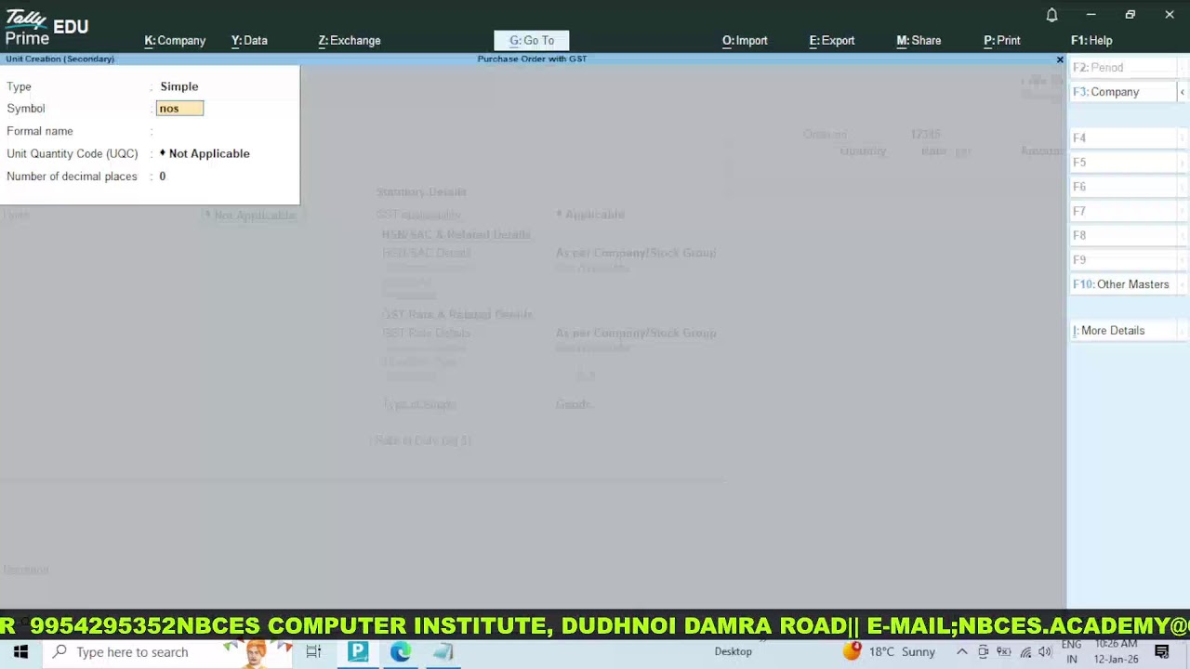Click the Symbol input field containing nos
The height and width of the screenshot is (669, 1190).
(x=179, y=109)
